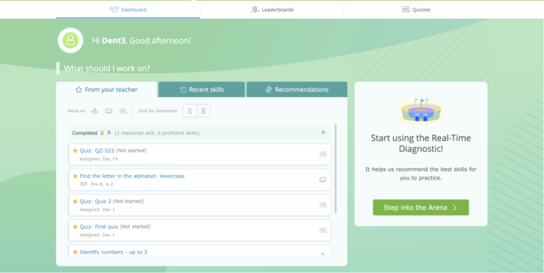Switch to Recommendations tab

tap(297, 90)
